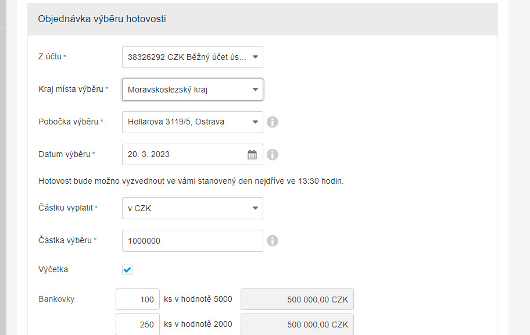The width and height of the screenshot is (530, 335).
Task: Open the Z účtu account dropdown
Action: [x=192, y=57]
